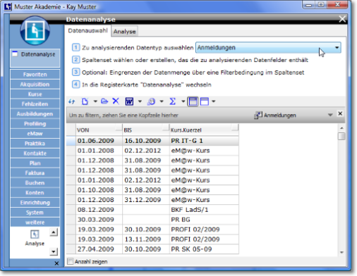The image size is (357, 276).
Task: Click the table scrollbar up arrow
Action: [341, 128]
